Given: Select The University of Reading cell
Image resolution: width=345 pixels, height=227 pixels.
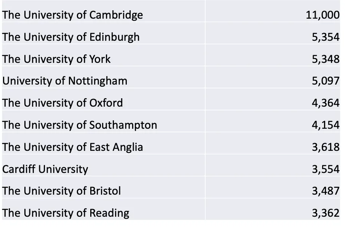Looking at the screenshot, I should tap(104, 209).
